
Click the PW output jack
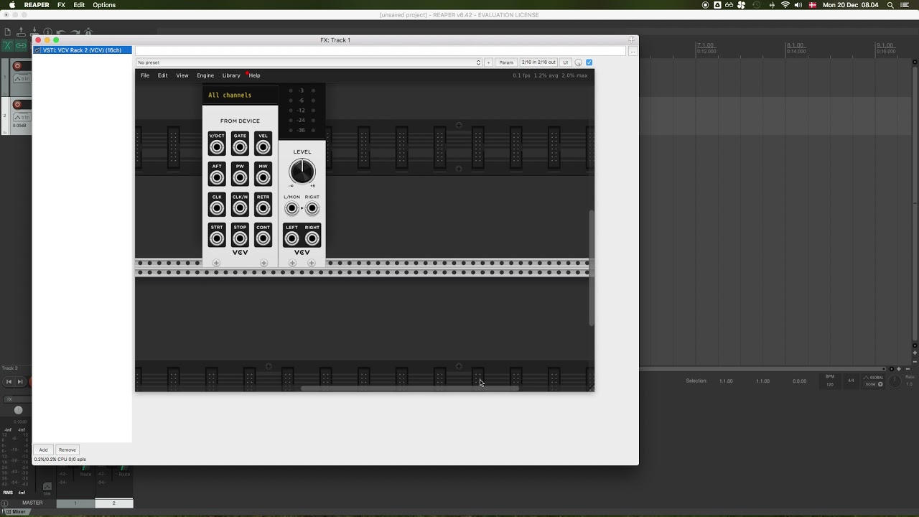tap(240, 177)
